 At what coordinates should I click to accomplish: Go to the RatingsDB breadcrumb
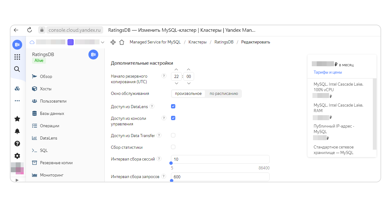[x=224, y=42]
